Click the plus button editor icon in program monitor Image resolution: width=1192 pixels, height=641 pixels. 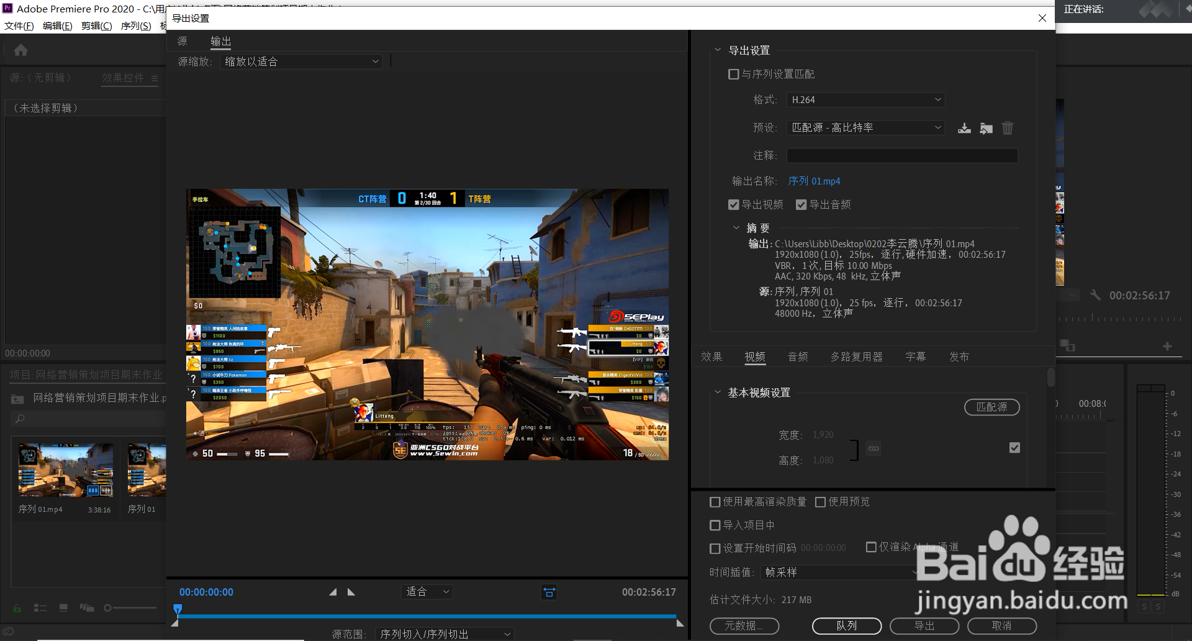(x=1167, y=346)
